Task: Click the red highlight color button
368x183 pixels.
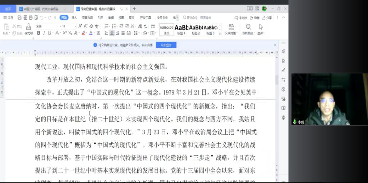Action: (x=83, y=33)
